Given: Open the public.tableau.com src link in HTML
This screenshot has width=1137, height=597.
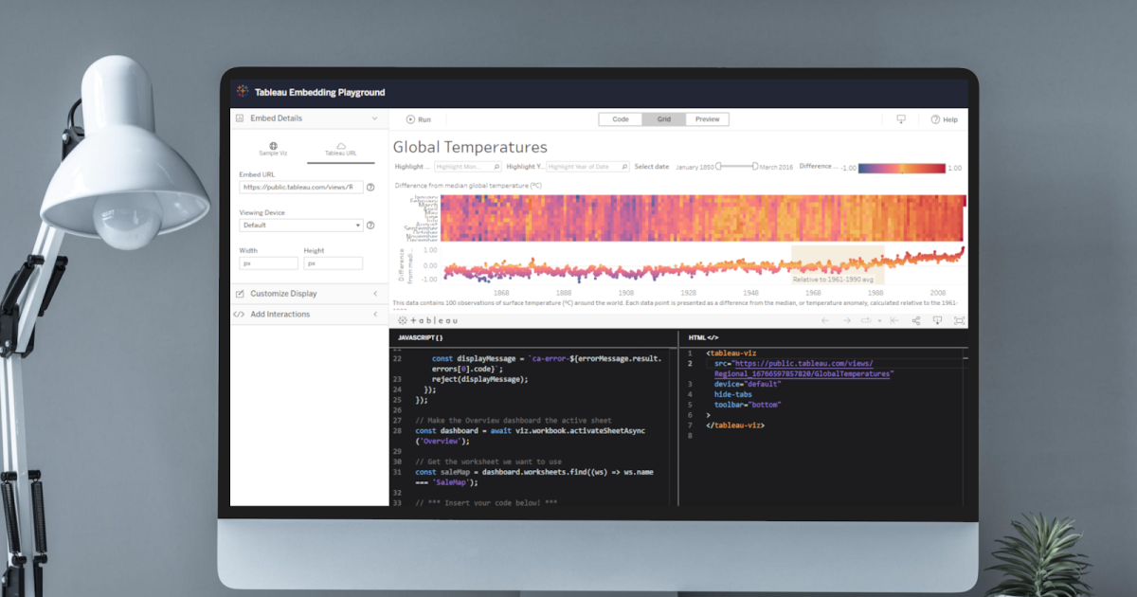Looking at the screenshot, I should (803, 369).
